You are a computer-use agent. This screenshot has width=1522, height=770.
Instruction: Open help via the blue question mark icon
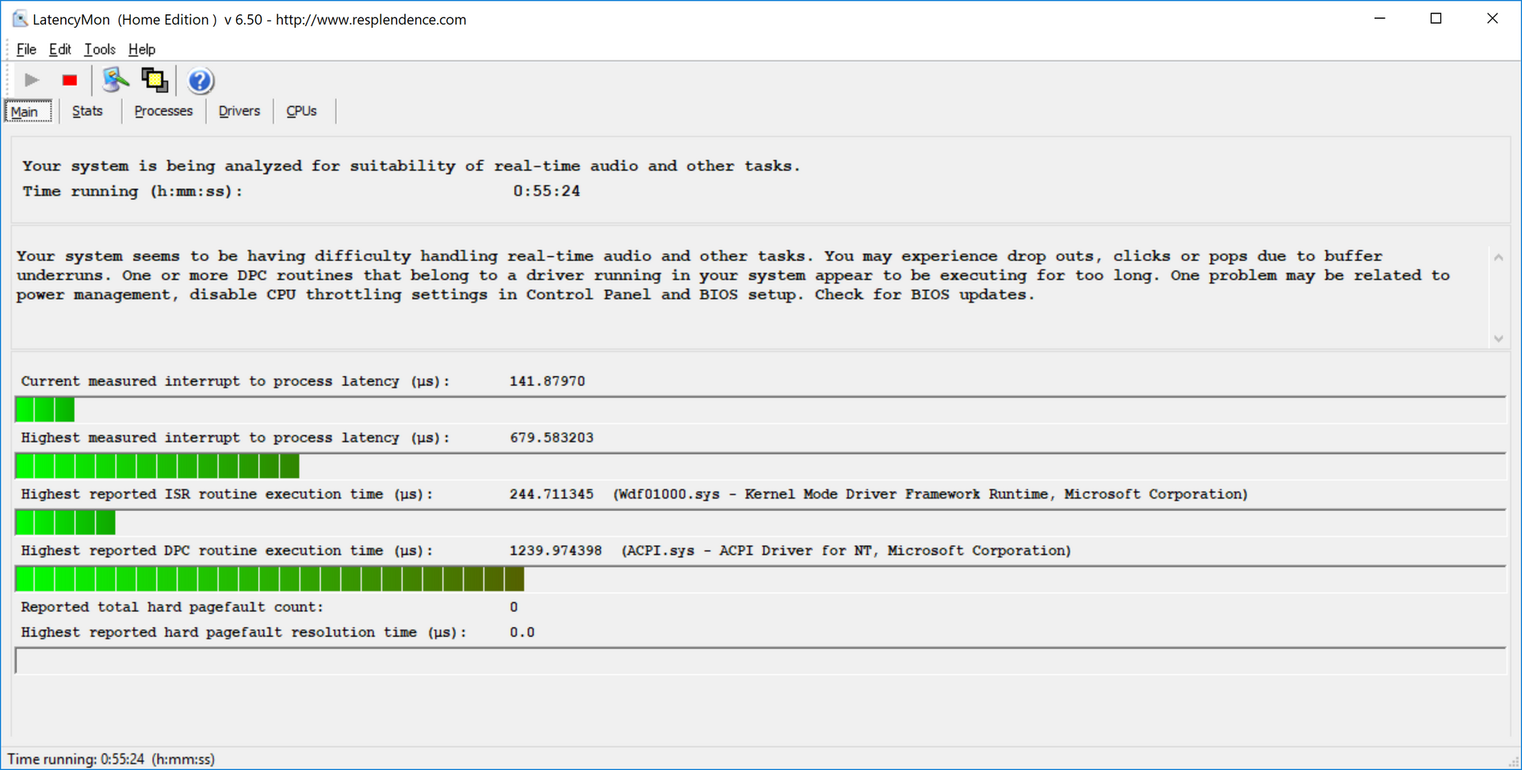pos(201,80)
